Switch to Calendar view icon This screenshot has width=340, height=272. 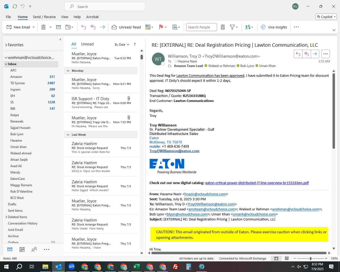[x=22, y=249]
